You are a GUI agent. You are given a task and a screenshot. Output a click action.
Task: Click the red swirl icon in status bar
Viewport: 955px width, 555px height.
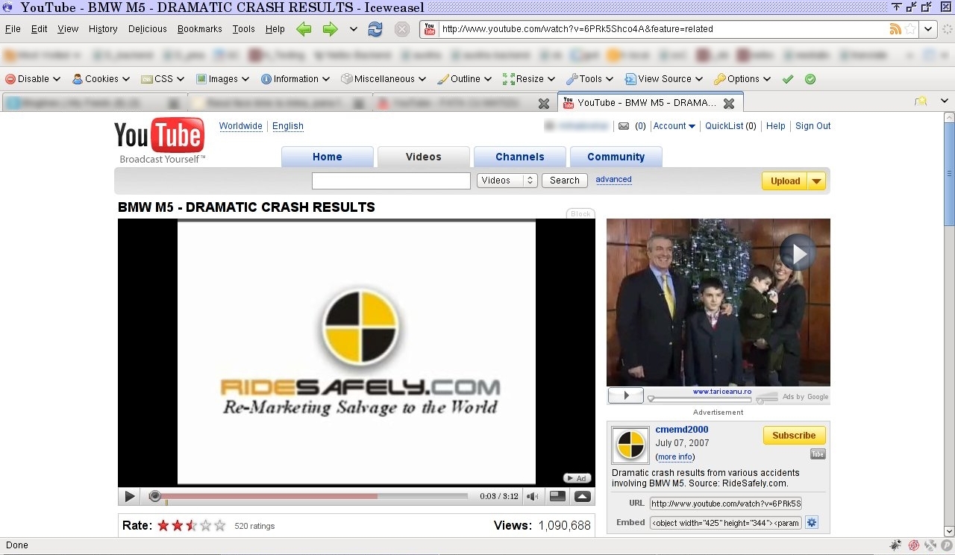pos(913,545)
